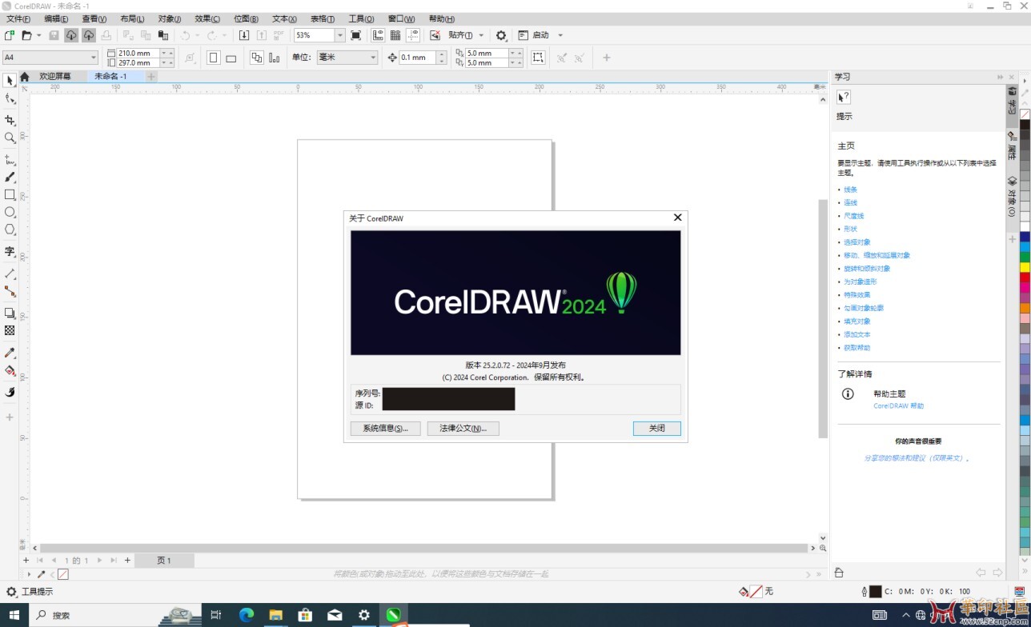Select the Crop tool
The image size is (1031, 627).
(x=10, y=120)
